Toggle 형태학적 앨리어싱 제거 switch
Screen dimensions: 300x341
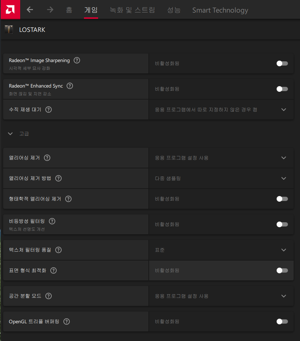tap(282, 199)
